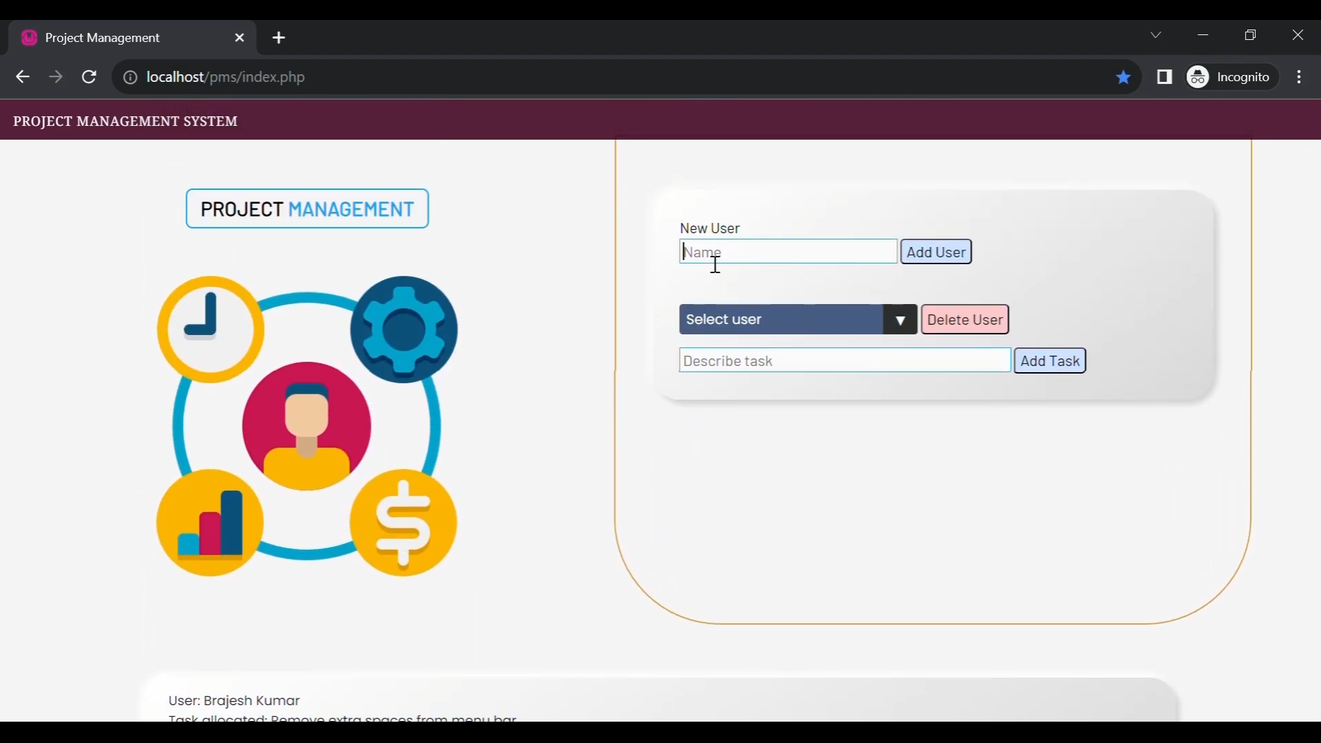Image resolution: width=1321 pixels, height=743 pixels.
Task: Focus the New User Name input field
Action: coord(788,252)
